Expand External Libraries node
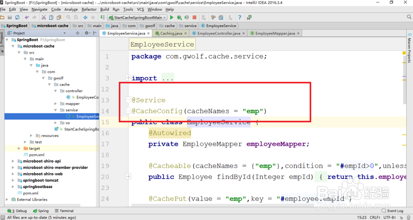Image resolution: width=413 pixels, height=220 pixels. click(7, 199)
